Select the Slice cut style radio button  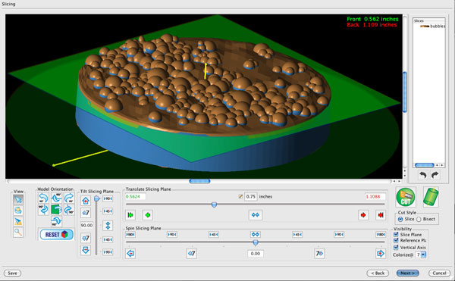click(x=400, y=220)
